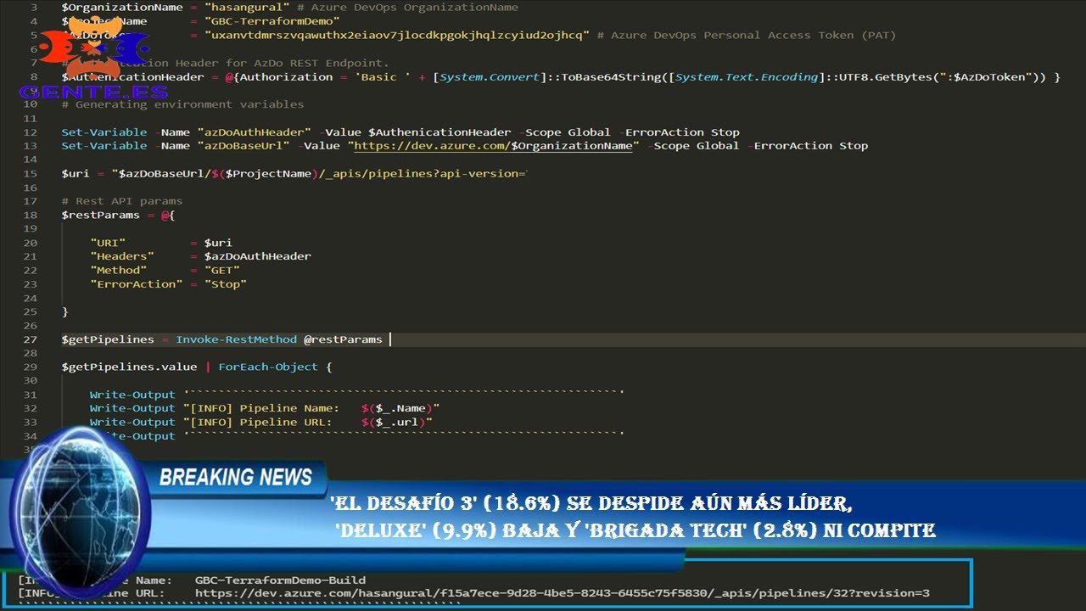Click System.Text.Encoding on line 8
This screenshot has width=1086, height=611.
click(x=747, y=77)
